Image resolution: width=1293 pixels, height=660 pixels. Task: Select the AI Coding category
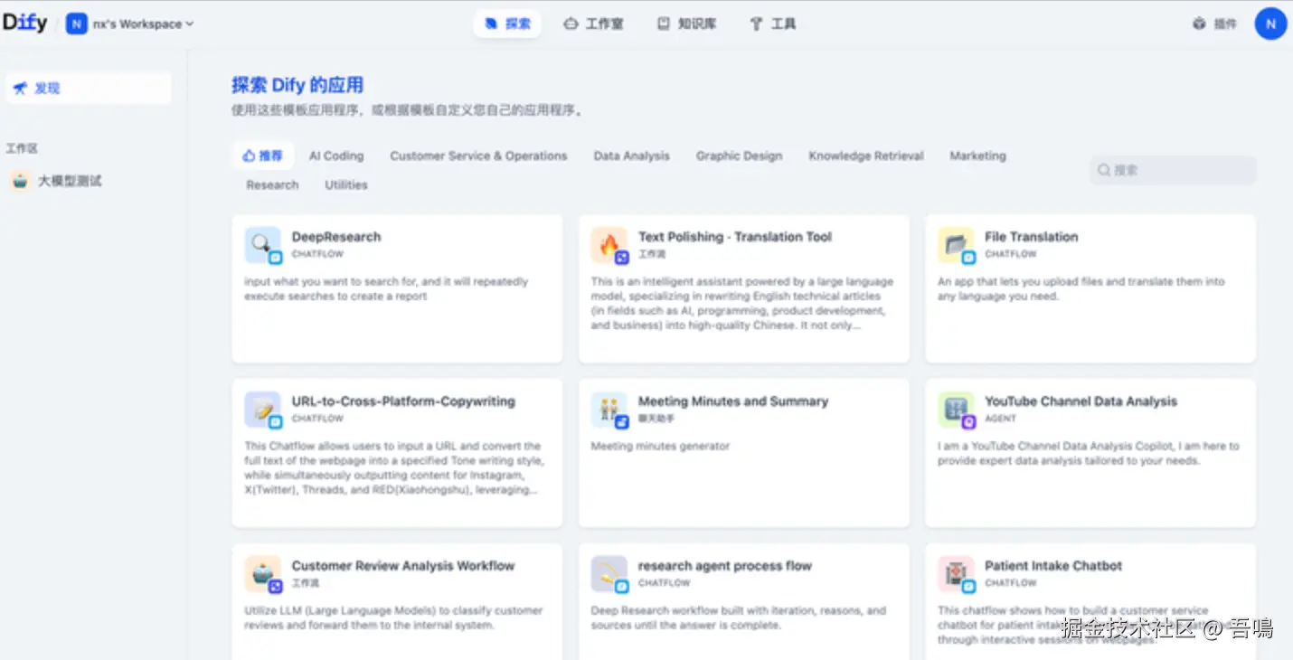tap(336, 156)
